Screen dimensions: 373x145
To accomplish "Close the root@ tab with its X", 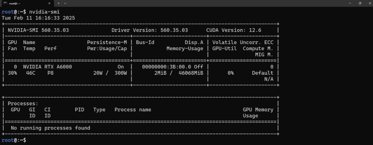I will point(49,3).
